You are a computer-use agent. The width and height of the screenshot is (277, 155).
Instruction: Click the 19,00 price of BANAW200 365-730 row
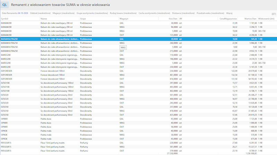click(235, 31)
